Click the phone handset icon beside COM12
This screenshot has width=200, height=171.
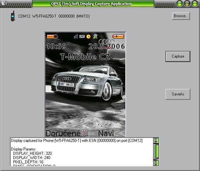click(13, 16)
